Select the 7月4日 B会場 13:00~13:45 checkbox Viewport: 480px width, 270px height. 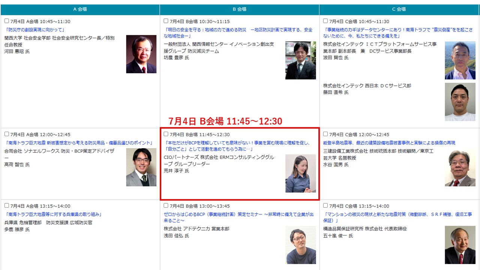pyautogui.click(x=166, y=205)
